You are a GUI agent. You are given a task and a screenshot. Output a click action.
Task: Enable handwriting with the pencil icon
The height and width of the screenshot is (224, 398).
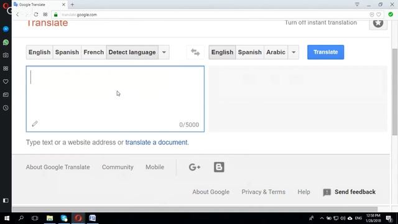coord(35,124)
